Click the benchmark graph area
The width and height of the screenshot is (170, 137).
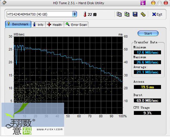pyautogui.click(x=68, y=75)
